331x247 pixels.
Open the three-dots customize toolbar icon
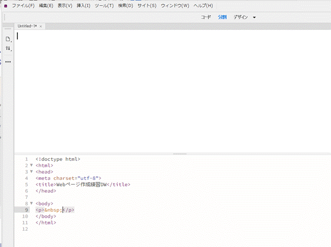[8, 62]
